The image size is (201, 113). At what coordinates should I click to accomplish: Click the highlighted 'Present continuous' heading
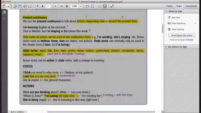pos(35,18)
